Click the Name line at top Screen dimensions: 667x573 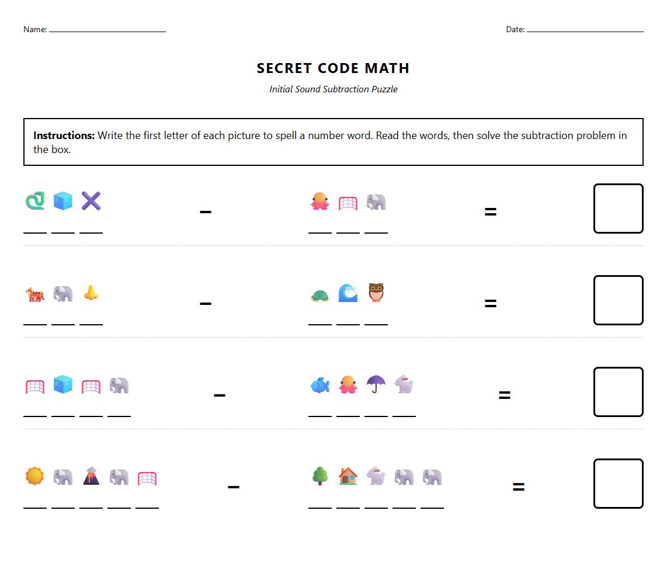107,29
